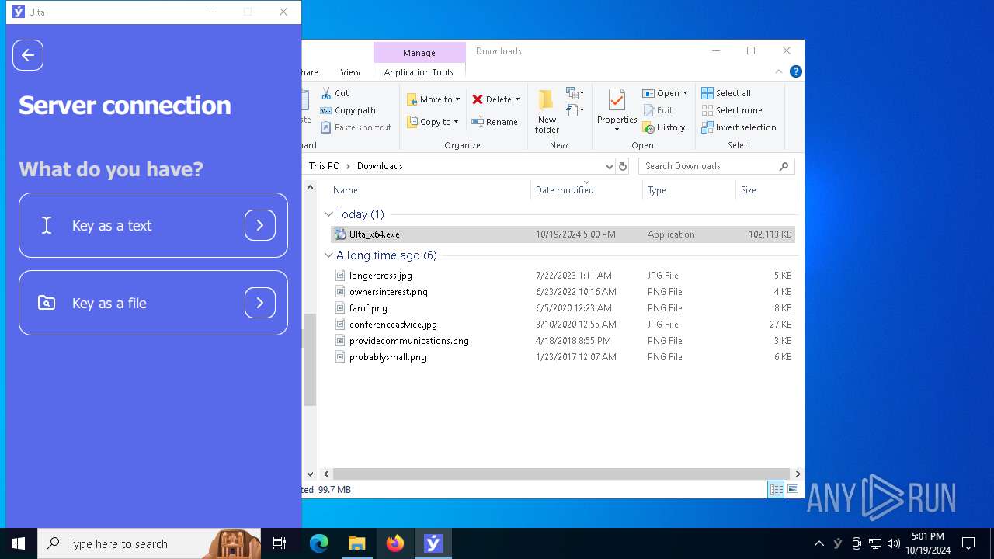
Task: Click This PC in the address bar
Action: [x=324, y=166]
